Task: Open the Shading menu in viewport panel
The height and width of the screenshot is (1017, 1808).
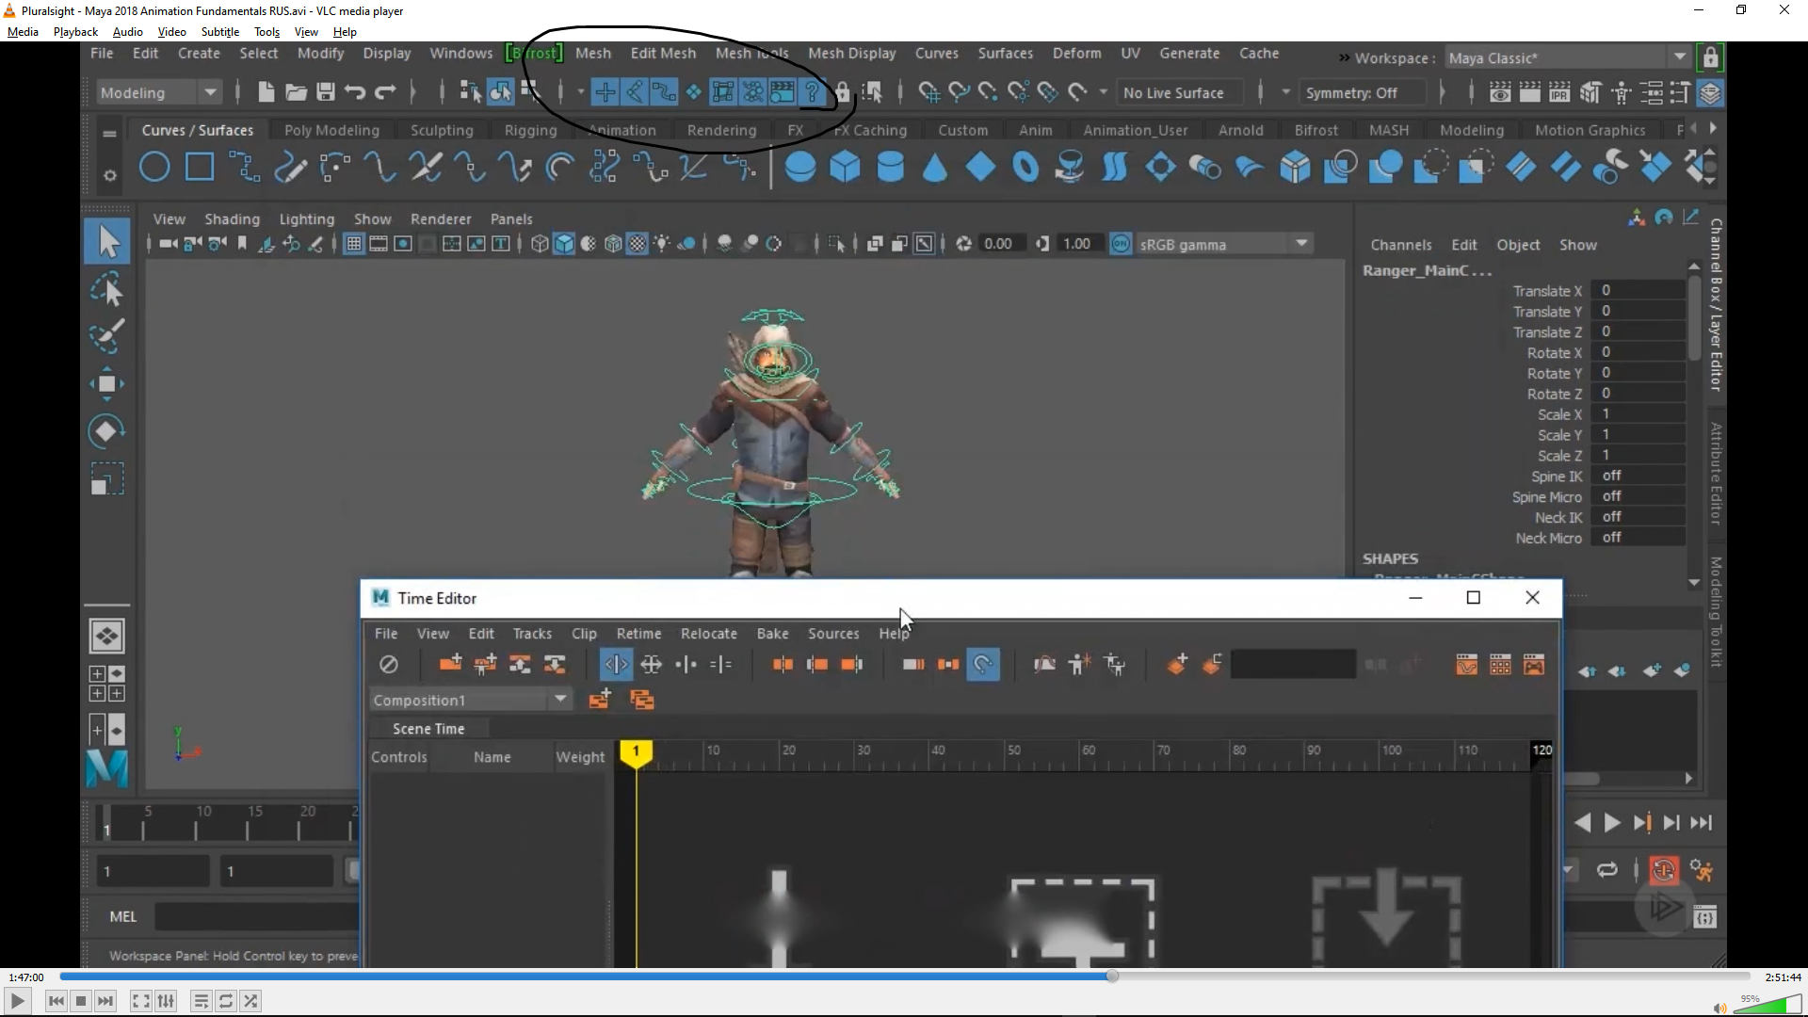Action: 232,218
